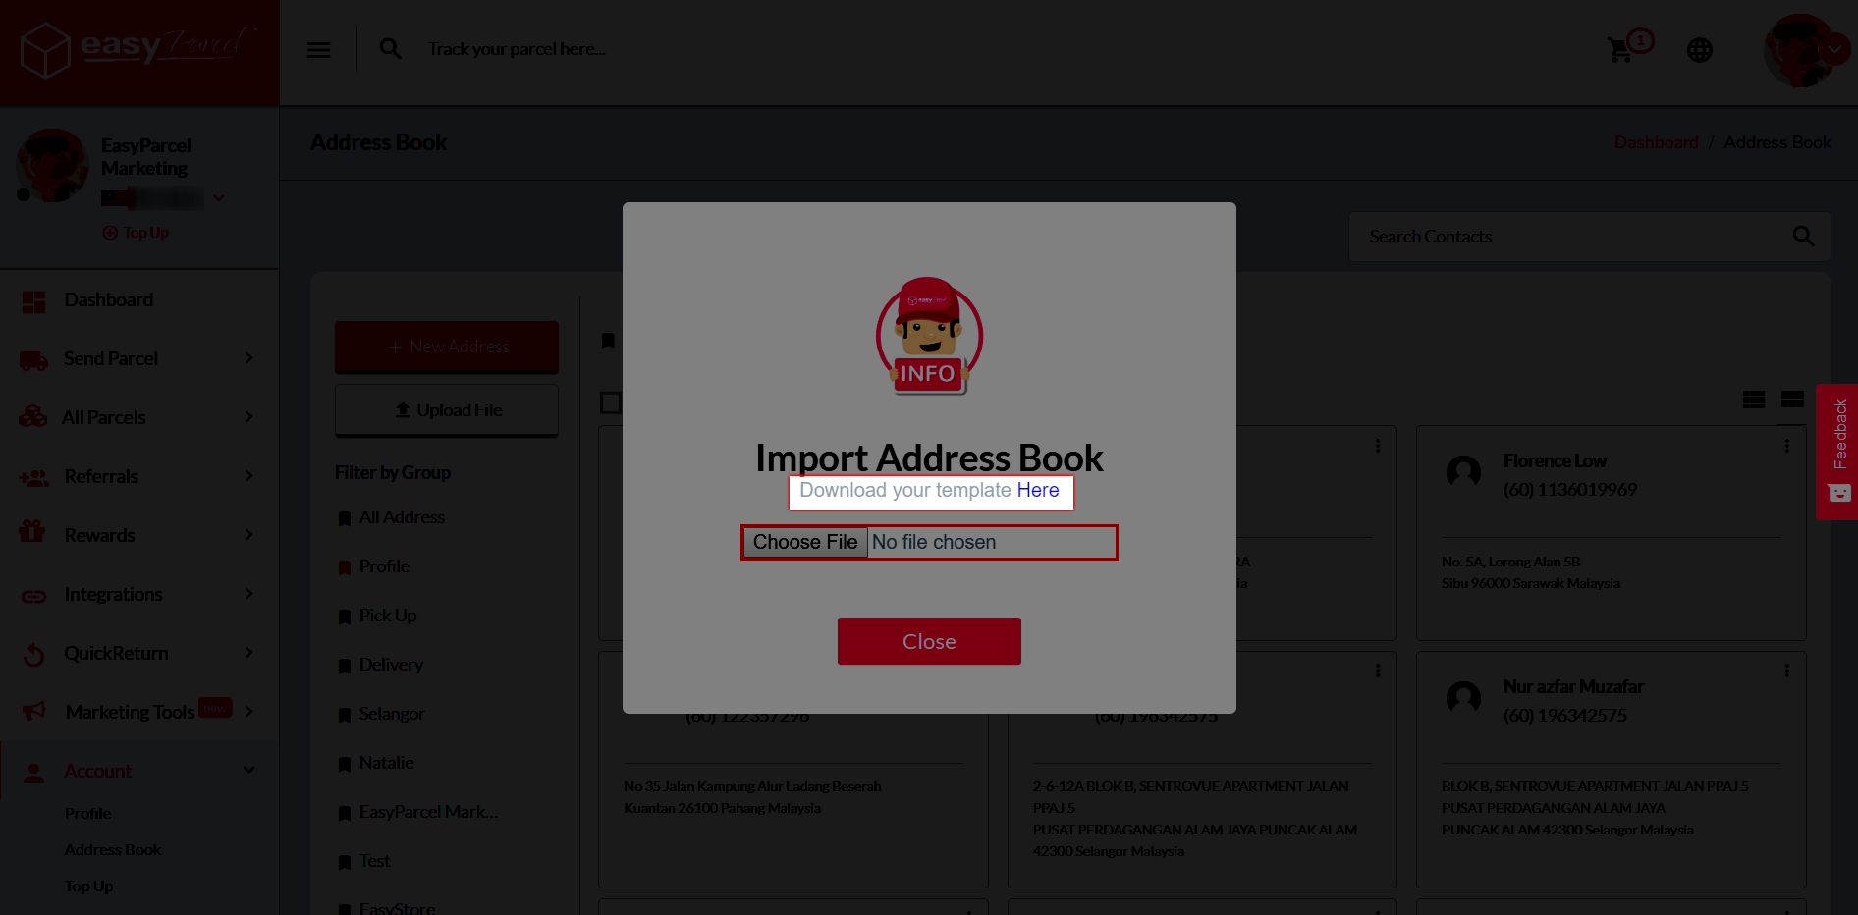
Task: Click the Account person icon
Action: click(33, 773)
